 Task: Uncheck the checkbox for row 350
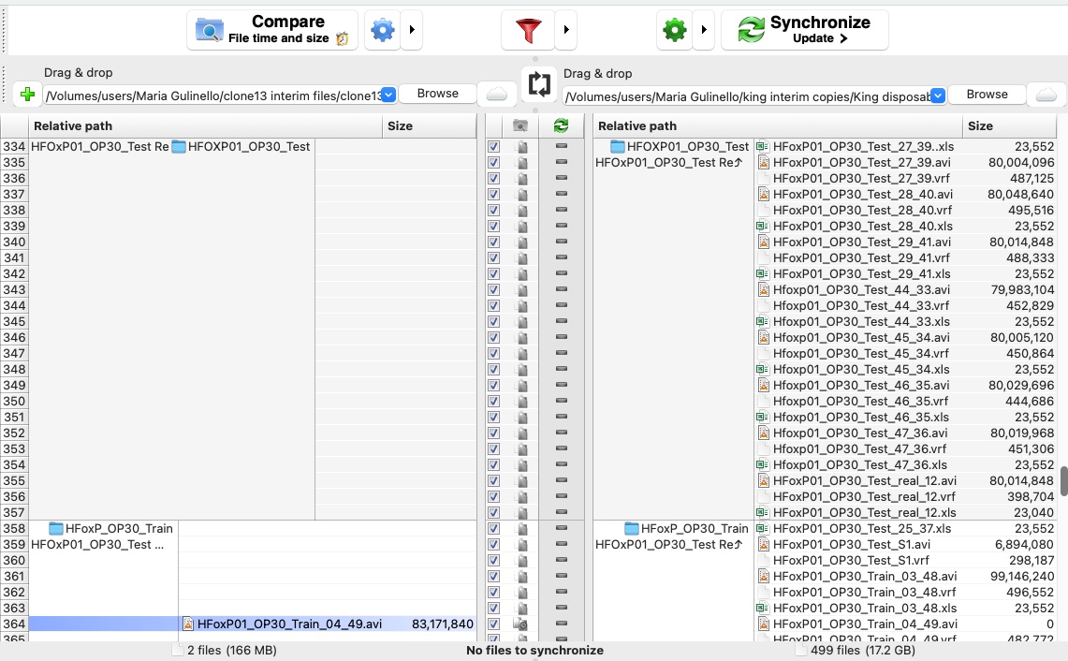(x=494, y=401)
